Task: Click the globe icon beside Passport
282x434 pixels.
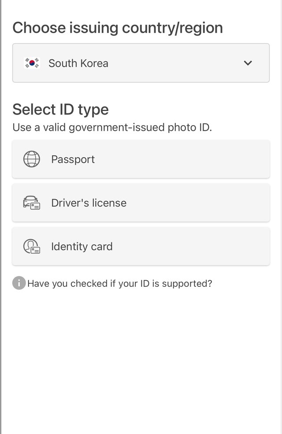Action: [32, 159]
